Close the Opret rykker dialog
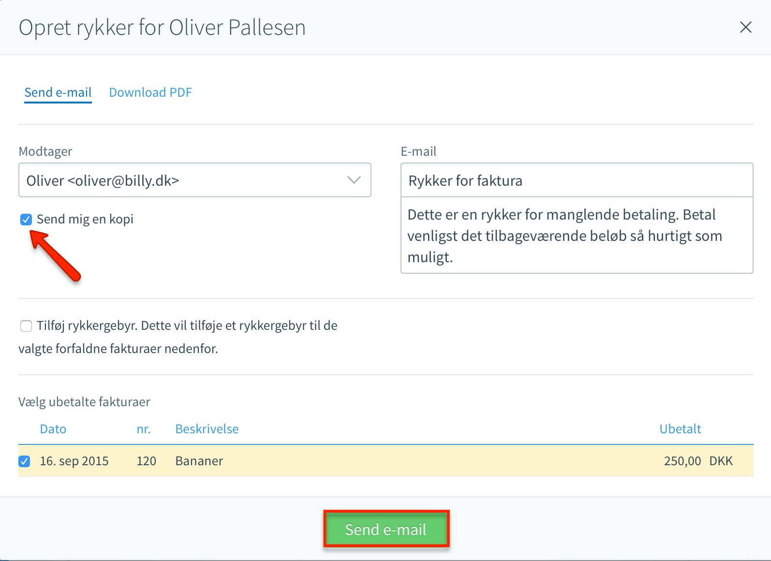This screenshot has height=561, width=771. pos(745,28)
